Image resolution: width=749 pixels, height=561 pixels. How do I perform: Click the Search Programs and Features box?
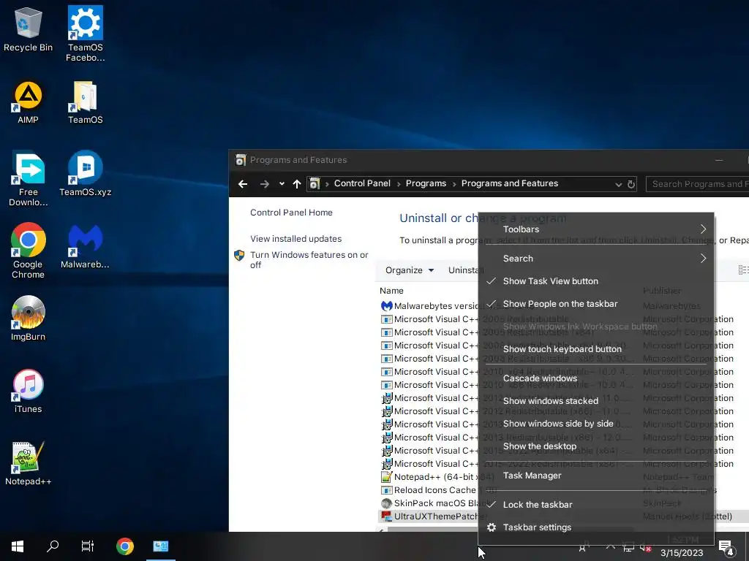[x=697, y=184]
